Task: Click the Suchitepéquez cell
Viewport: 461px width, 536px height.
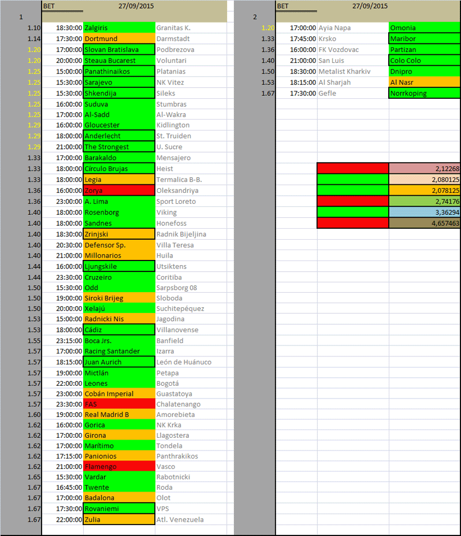Action: [x=191, y=308]
